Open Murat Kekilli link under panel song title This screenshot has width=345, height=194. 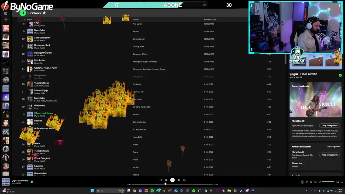pos(296,78)
